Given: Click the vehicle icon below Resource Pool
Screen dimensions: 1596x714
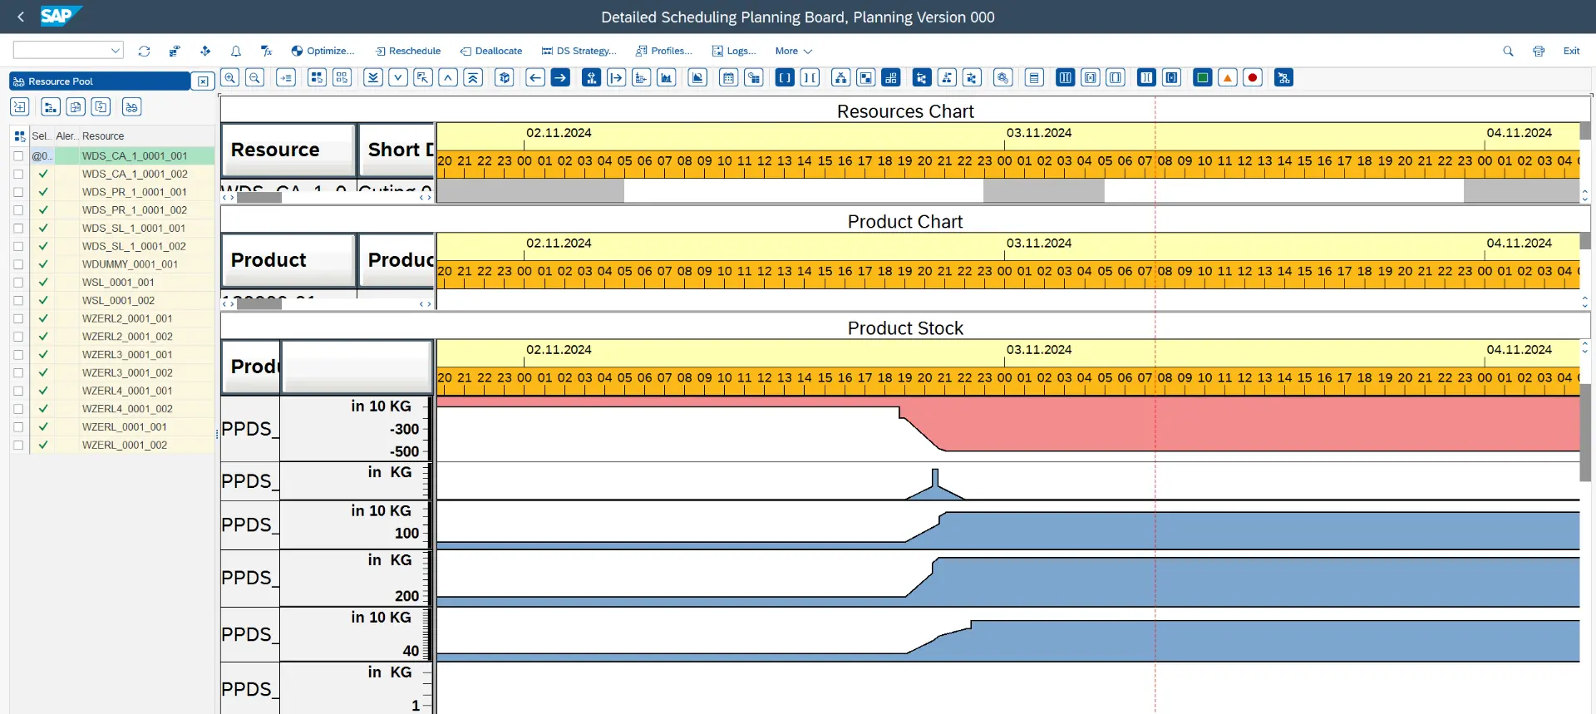Looking at the screenshot, I should (131, 106).
